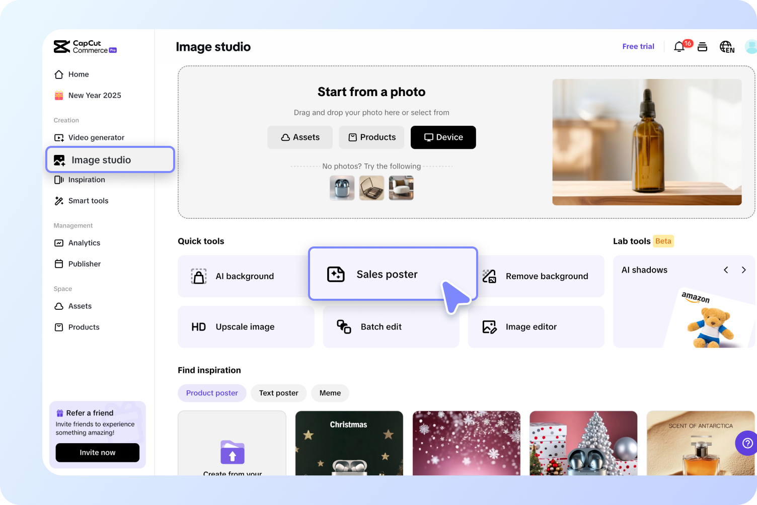Screen dimensions: 757x505
Task: Open the EN language selector
Action: 727,46
